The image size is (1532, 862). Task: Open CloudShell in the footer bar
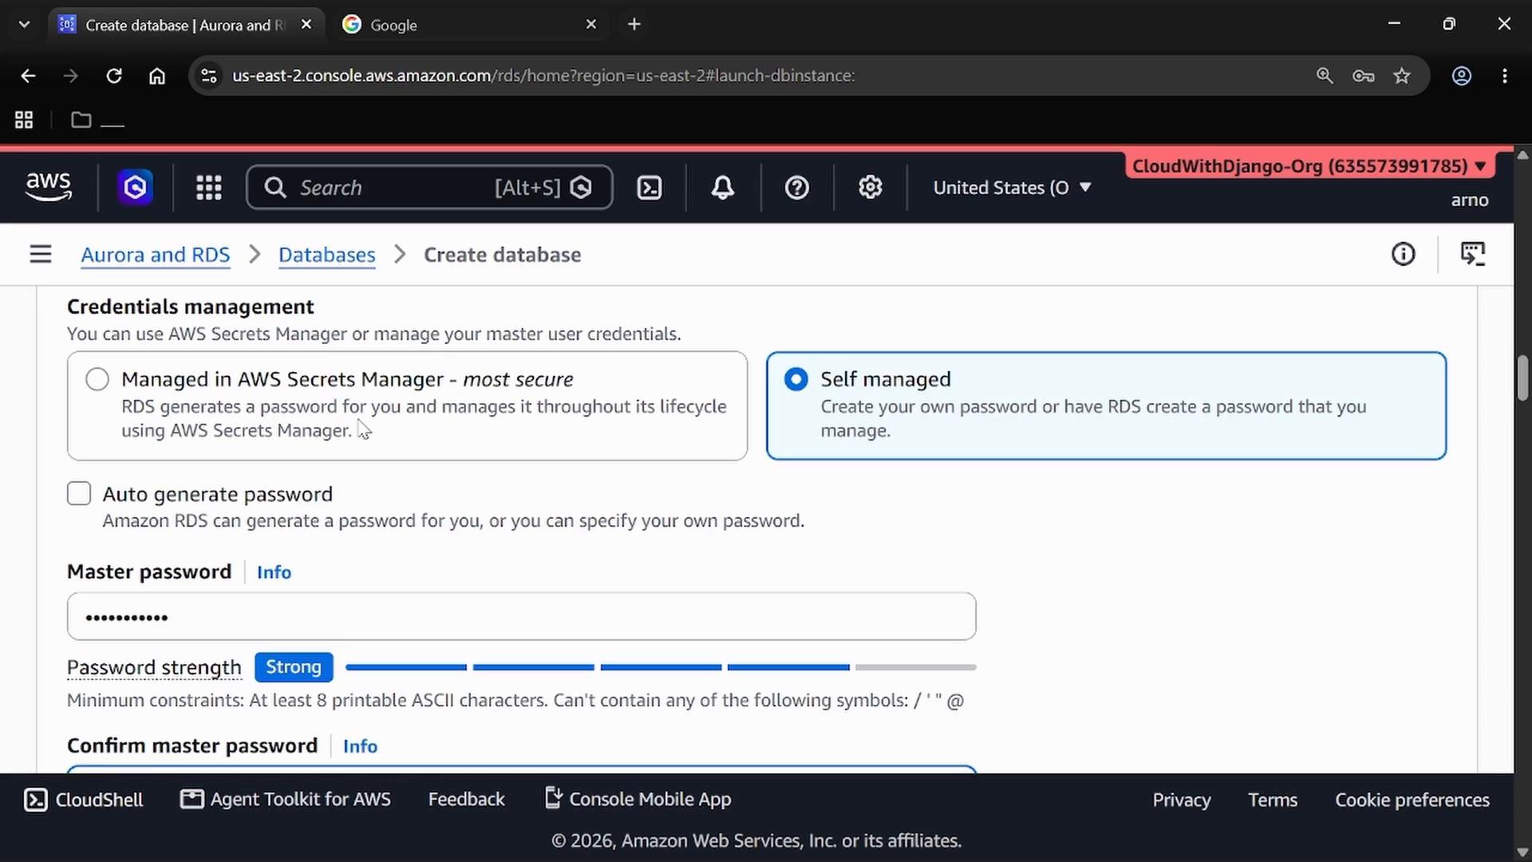point(84,800)
